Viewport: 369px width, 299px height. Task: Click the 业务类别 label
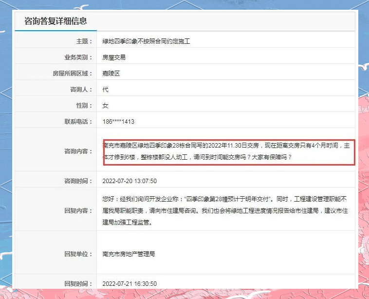(78, 57)
